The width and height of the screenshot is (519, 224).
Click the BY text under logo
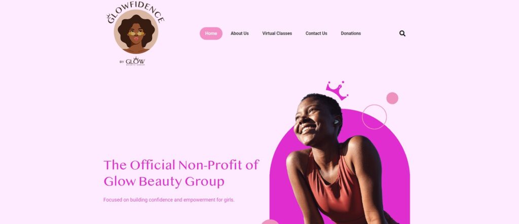pyautogui.click(x=122, y=62)
